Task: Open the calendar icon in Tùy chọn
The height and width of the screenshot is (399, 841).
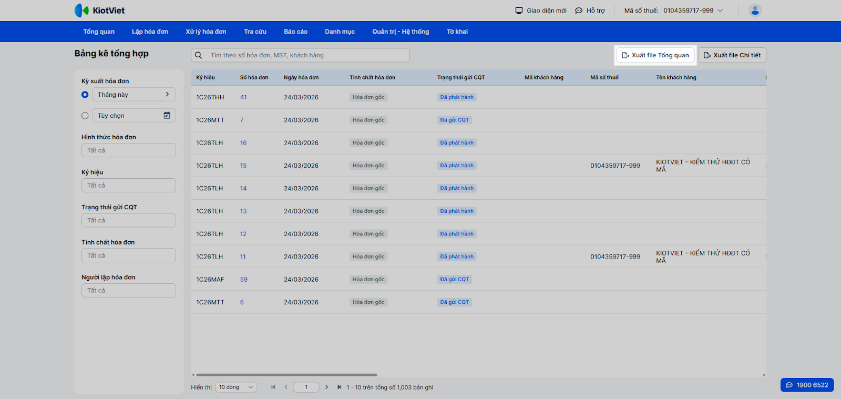Action: (x=167, y=116)
